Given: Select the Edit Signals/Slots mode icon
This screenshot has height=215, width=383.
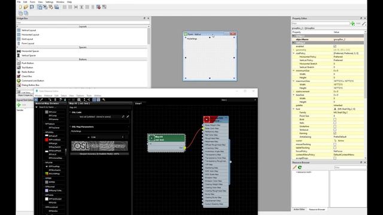Looking at the screenshot, I should pos(45,7).
